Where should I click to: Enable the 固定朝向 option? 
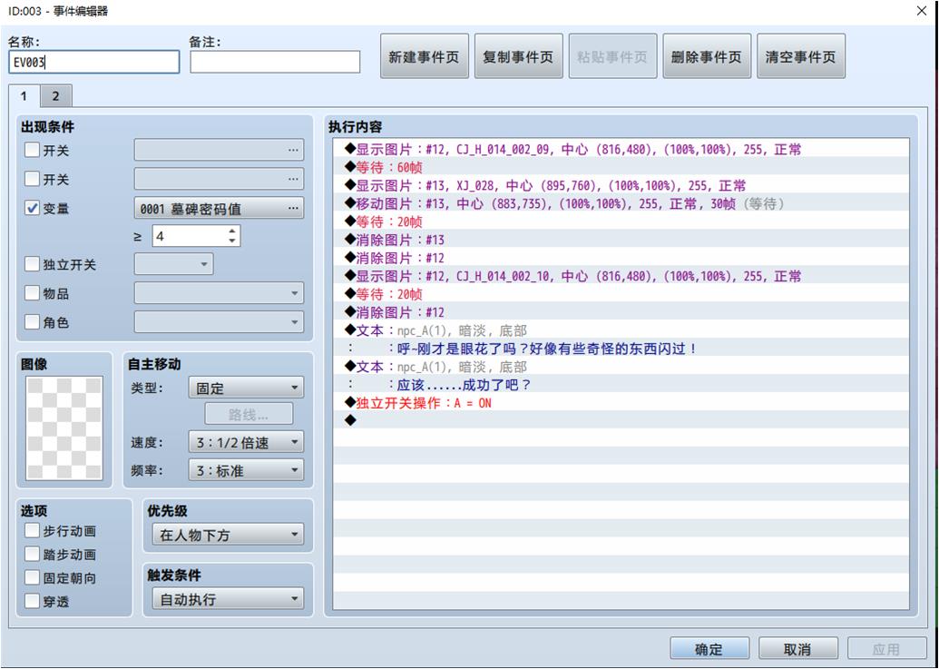click(32, 577)
